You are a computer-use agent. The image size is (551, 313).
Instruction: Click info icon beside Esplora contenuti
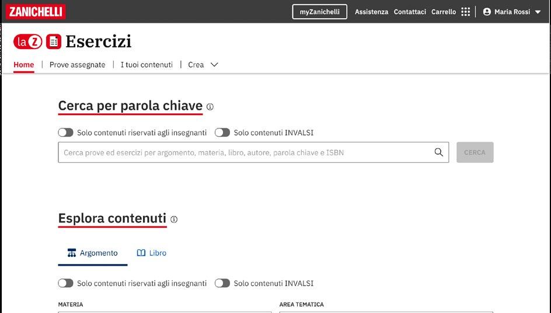click(x=174, y=220)
